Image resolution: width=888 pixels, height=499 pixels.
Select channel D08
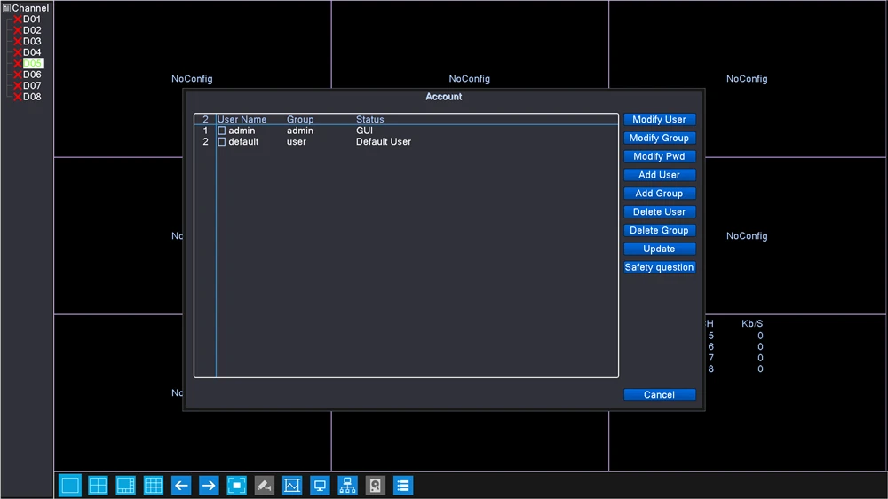tap(32, 96)
